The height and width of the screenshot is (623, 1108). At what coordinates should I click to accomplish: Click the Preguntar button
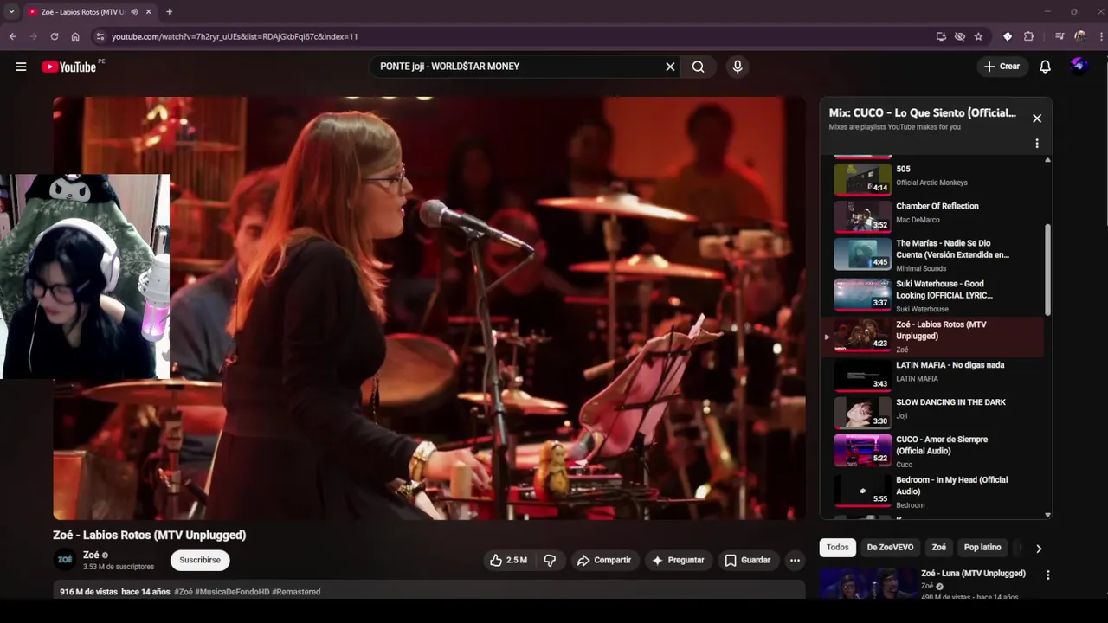[678, 560]
